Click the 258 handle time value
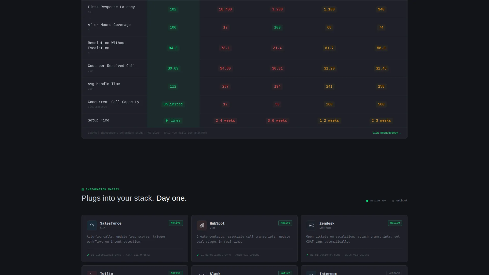Viewport: 489px width, 275px height. coord(381,87)
